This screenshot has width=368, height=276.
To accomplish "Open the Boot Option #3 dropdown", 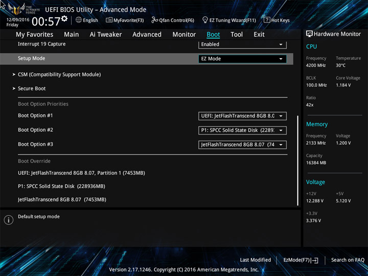I will [x=242, y=145].
